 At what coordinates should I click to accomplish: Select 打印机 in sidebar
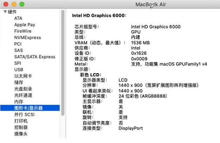coord(21,121)
